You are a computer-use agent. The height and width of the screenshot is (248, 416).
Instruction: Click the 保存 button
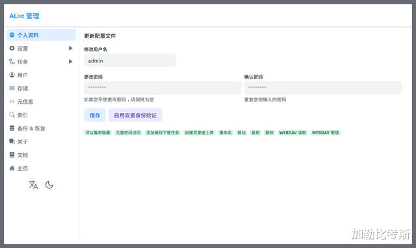(95, 116)
